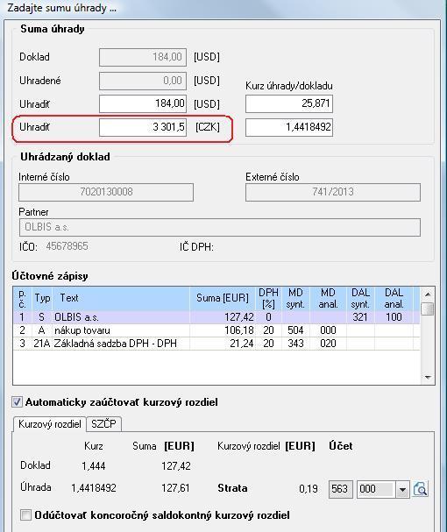Select the OLBIS a.s. accounting row

point(216,317)
